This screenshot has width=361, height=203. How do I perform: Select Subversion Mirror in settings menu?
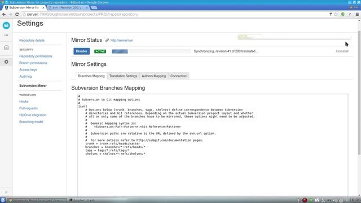[33, 86]
